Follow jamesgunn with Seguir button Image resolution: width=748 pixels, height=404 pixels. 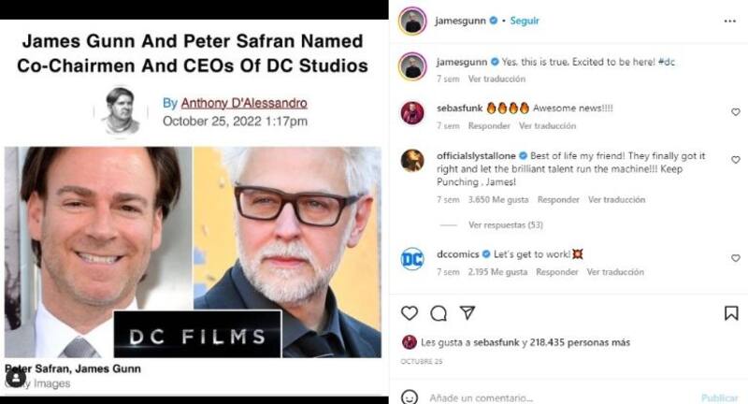[525, 21]
